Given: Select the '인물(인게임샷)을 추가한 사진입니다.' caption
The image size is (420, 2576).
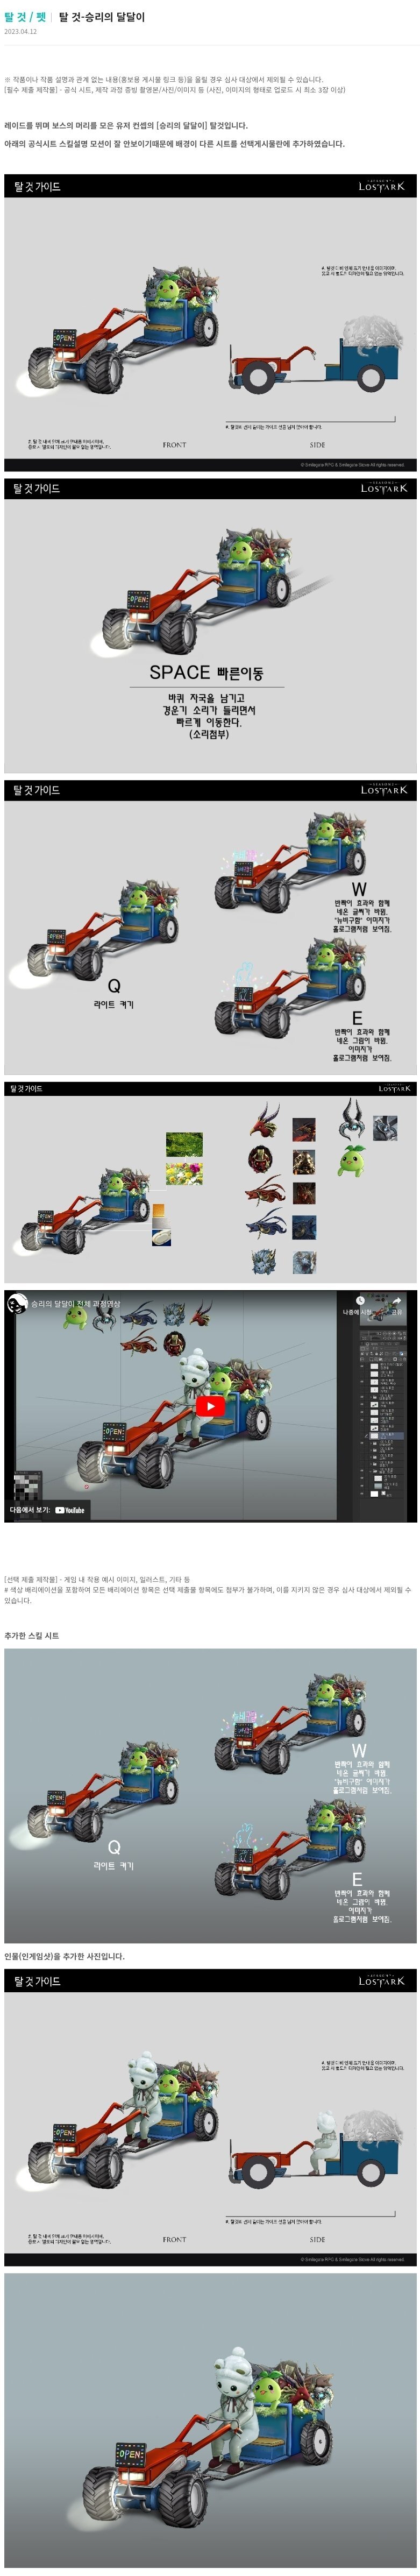Looking at the screenshot, I should [64, 1957].
